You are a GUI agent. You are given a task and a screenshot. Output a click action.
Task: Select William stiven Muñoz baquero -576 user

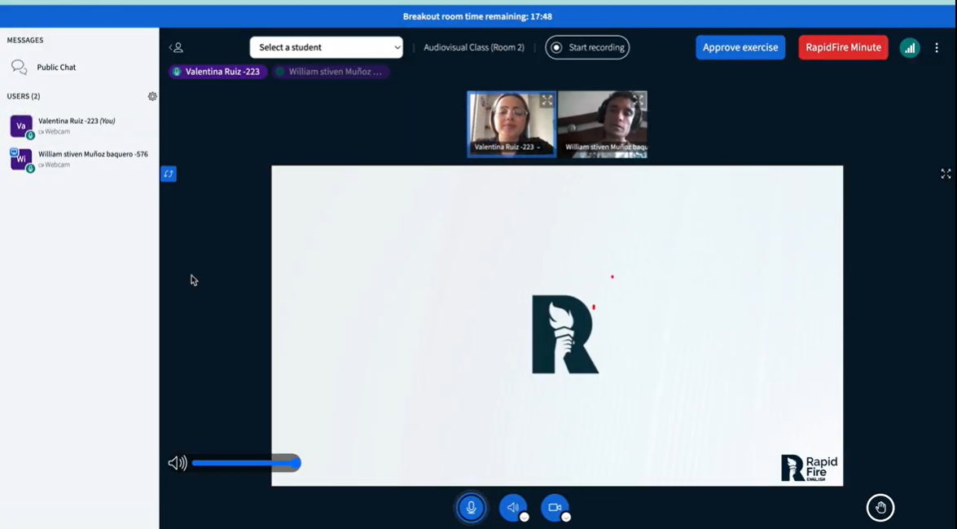[79, 159]
